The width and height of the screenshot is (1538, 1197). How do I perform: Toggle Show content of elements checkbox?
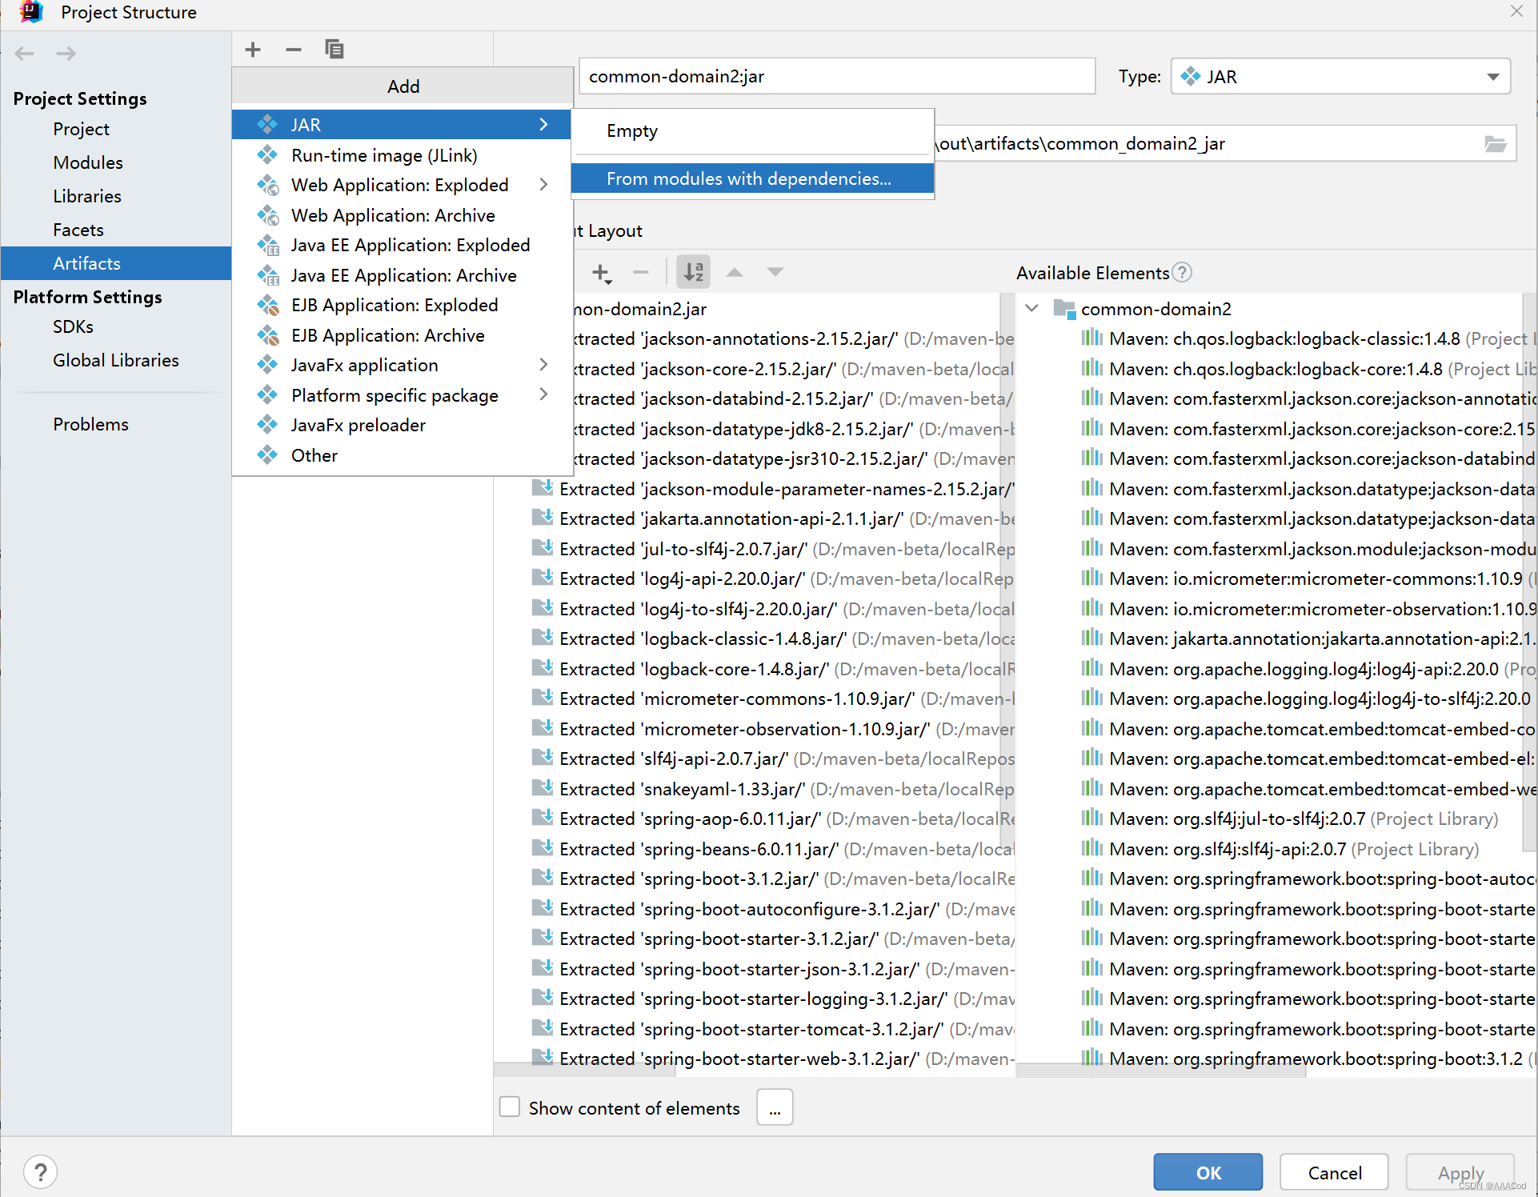pos(510,1107)
